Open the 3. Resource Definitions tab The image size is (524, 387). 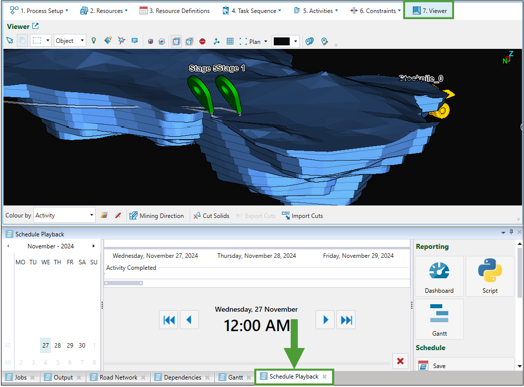[x=175, y=10]
